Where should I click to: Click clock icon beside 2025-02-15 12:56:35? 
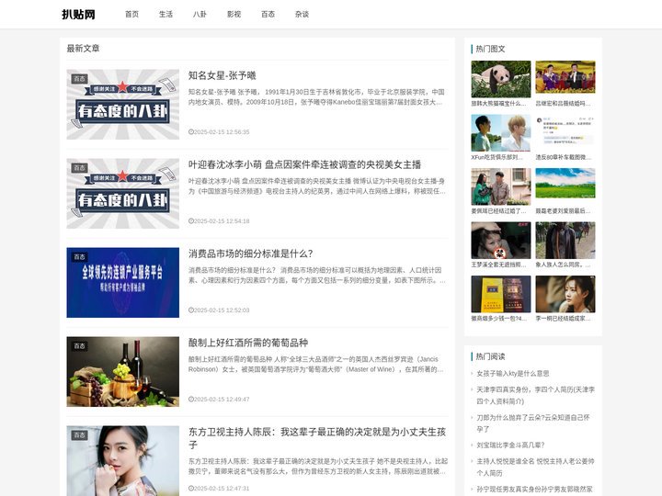click(191, 132)
